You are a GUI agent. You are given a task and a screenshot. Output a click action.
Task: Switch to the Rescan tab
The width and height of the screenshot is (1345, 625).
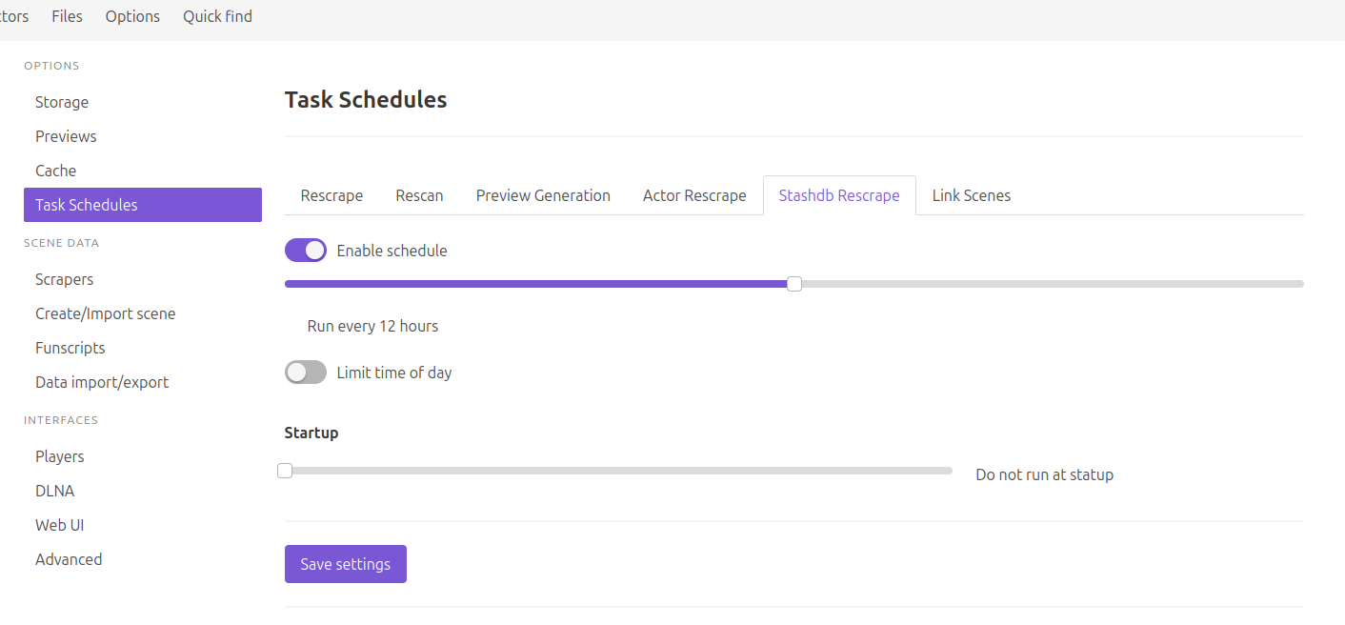(x=419, y=195)
